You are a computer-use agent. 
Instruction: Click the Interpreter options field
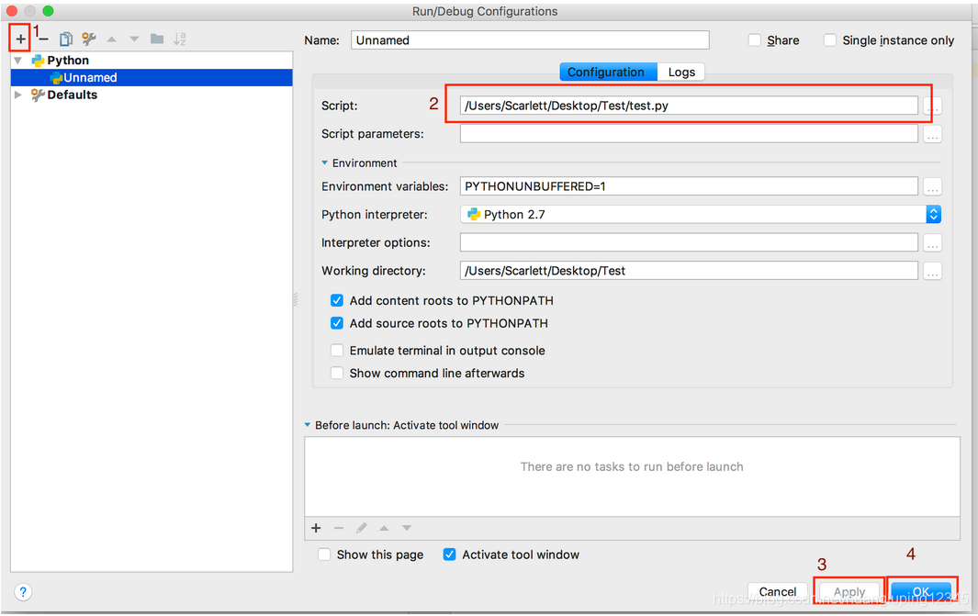pos(689,243)
